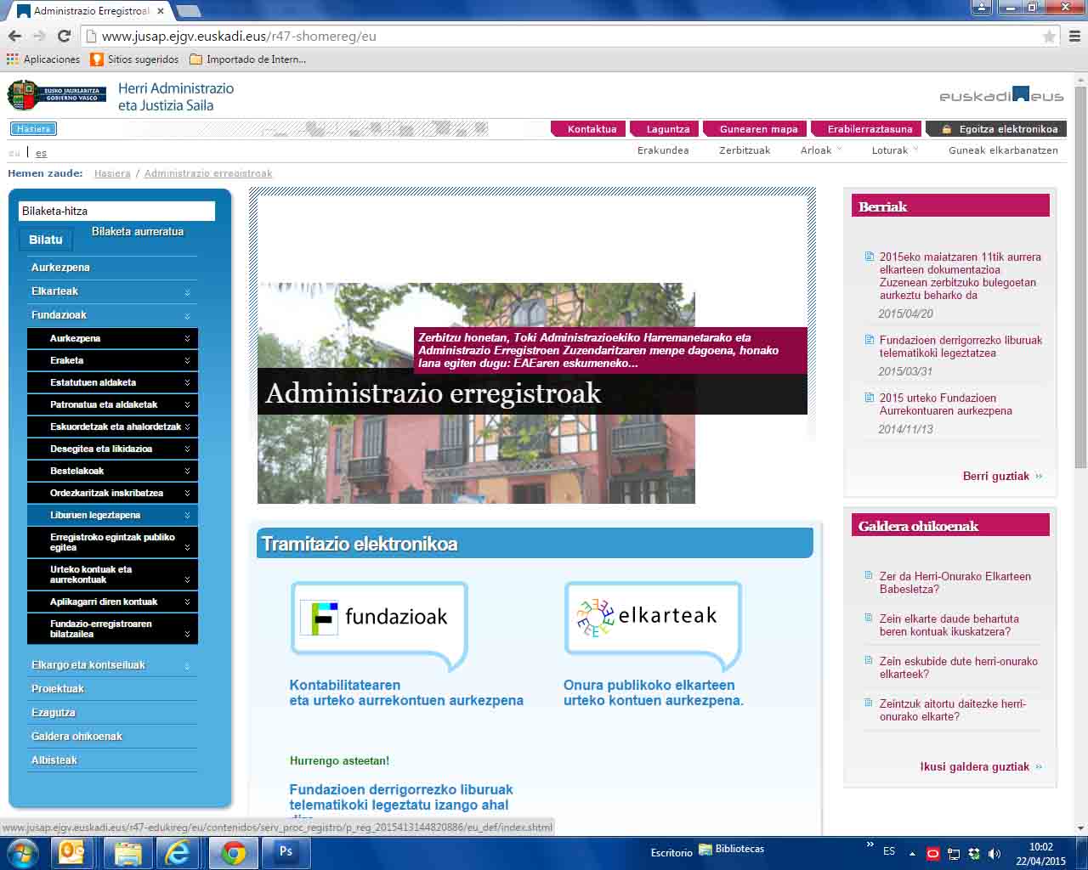Launch Photoshop from the taskbar

(x=286, y=852)
